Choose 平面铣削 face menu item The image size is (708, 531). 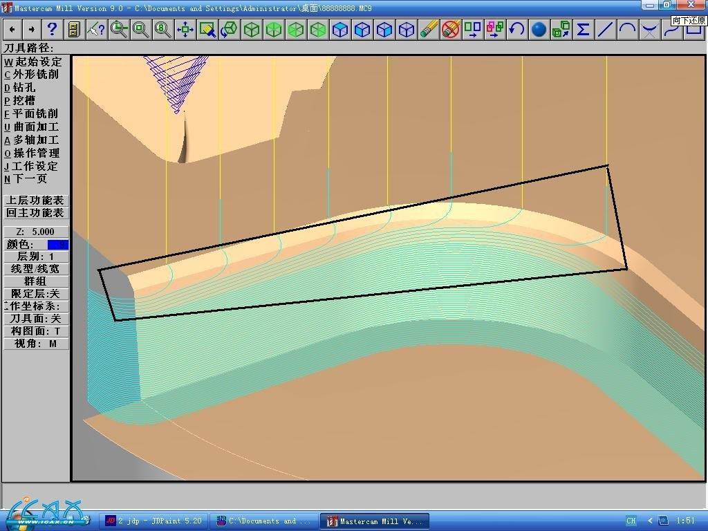(x=31, y=114)
